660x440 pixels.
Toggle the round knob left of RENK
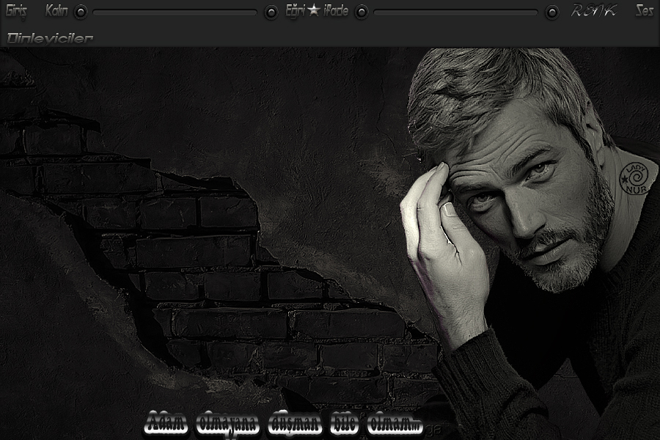[x=552, y=12]
